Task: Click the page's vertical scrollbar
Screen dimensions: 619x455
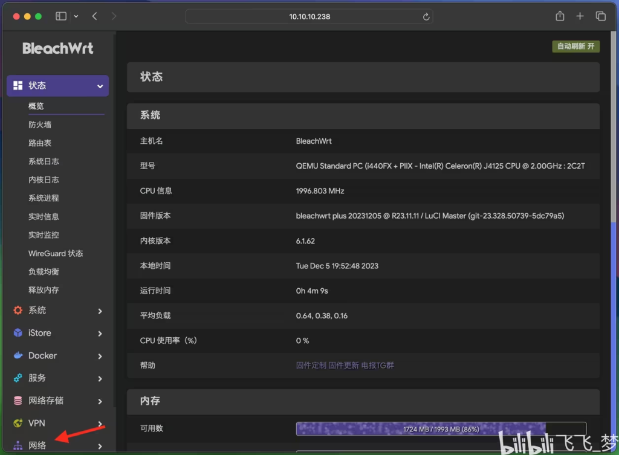Action: tap(613, 127)
